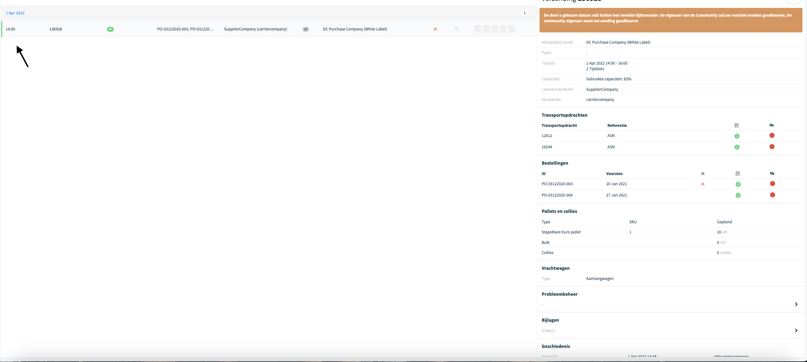Image resolution: width=807 pixels, height=362 pixels.
Task: Click the red priority chevrons in the 14:00 list row
Action: click(435, 29)
